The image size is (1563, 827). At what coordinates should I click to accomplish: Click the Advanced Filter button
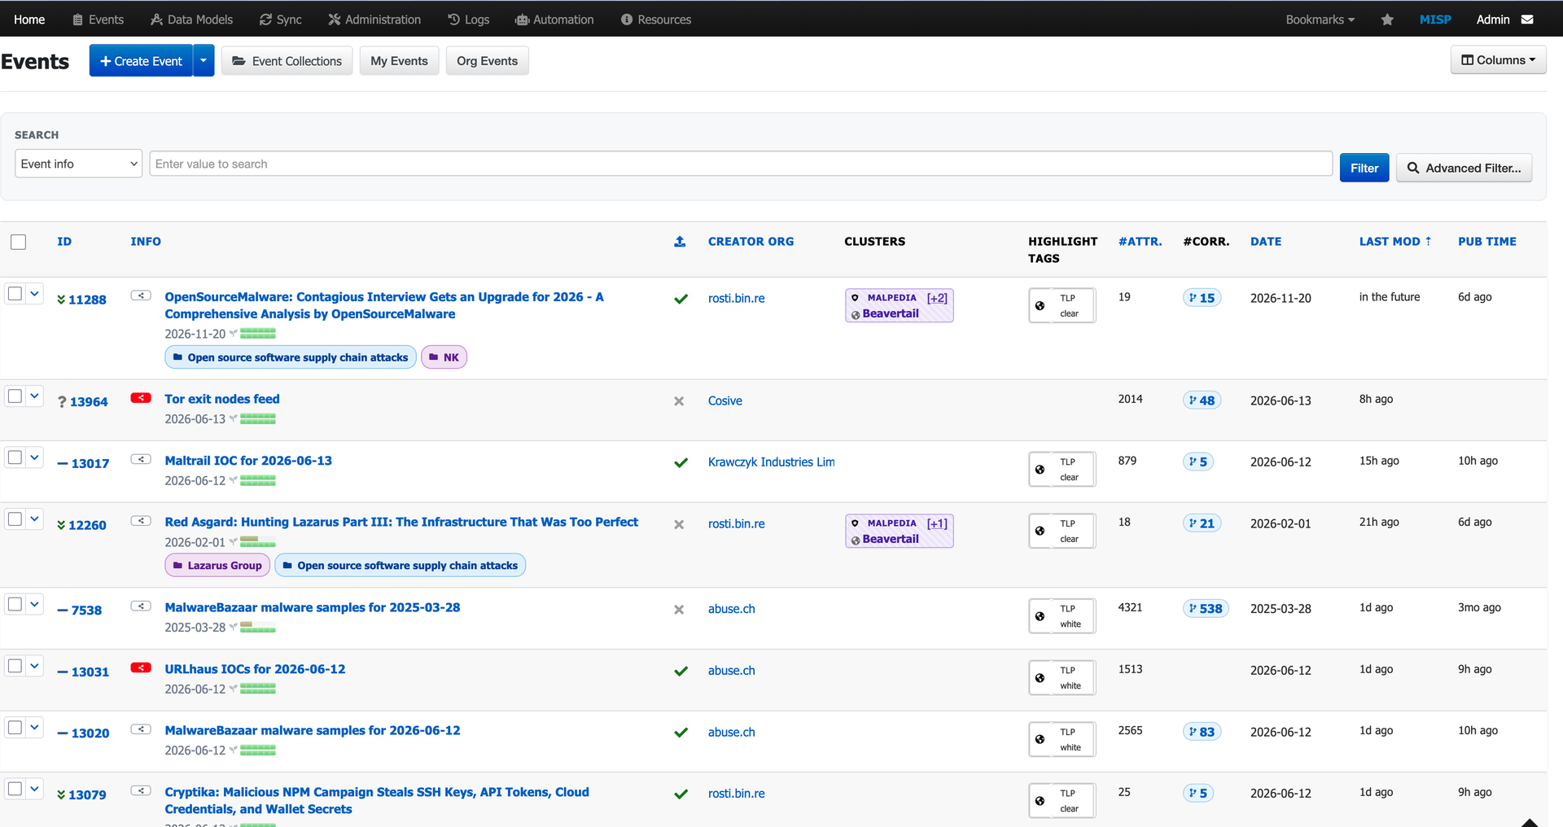tap(1464, 168)
